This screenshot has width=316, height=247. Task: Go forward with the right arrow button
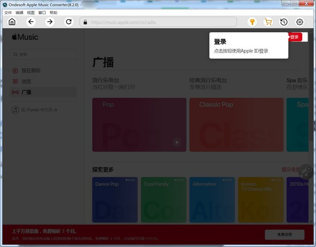click(50, 22)
